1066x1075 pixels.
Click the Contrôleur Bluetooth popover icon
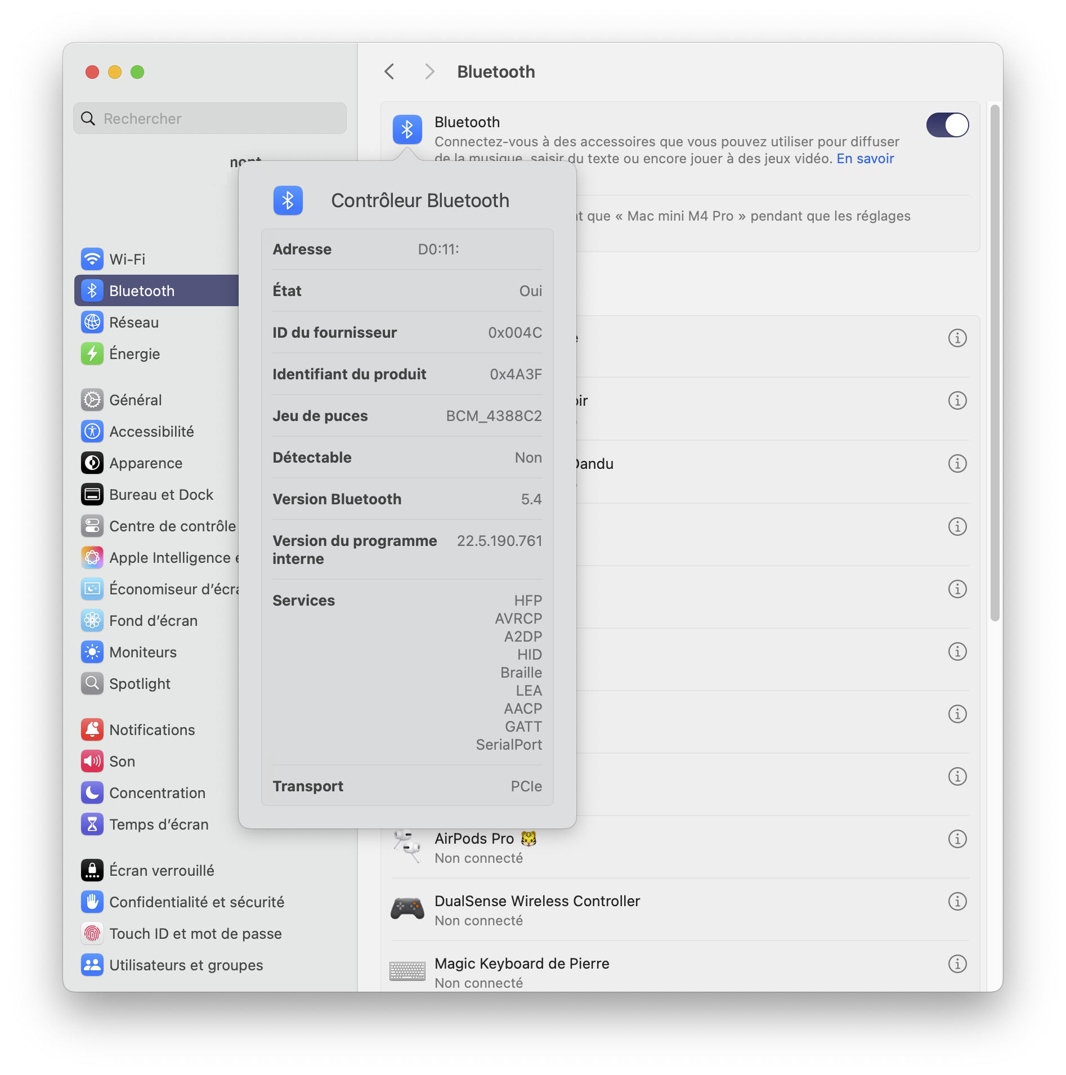288,200
